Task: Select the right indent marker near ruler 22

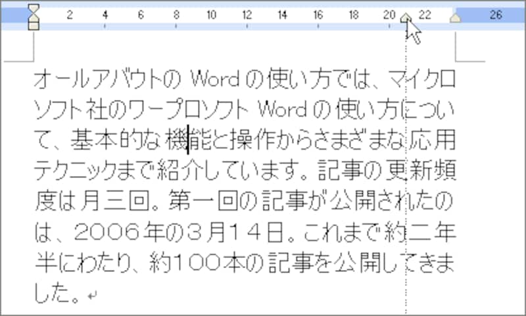Action: (x=406, y=18)
